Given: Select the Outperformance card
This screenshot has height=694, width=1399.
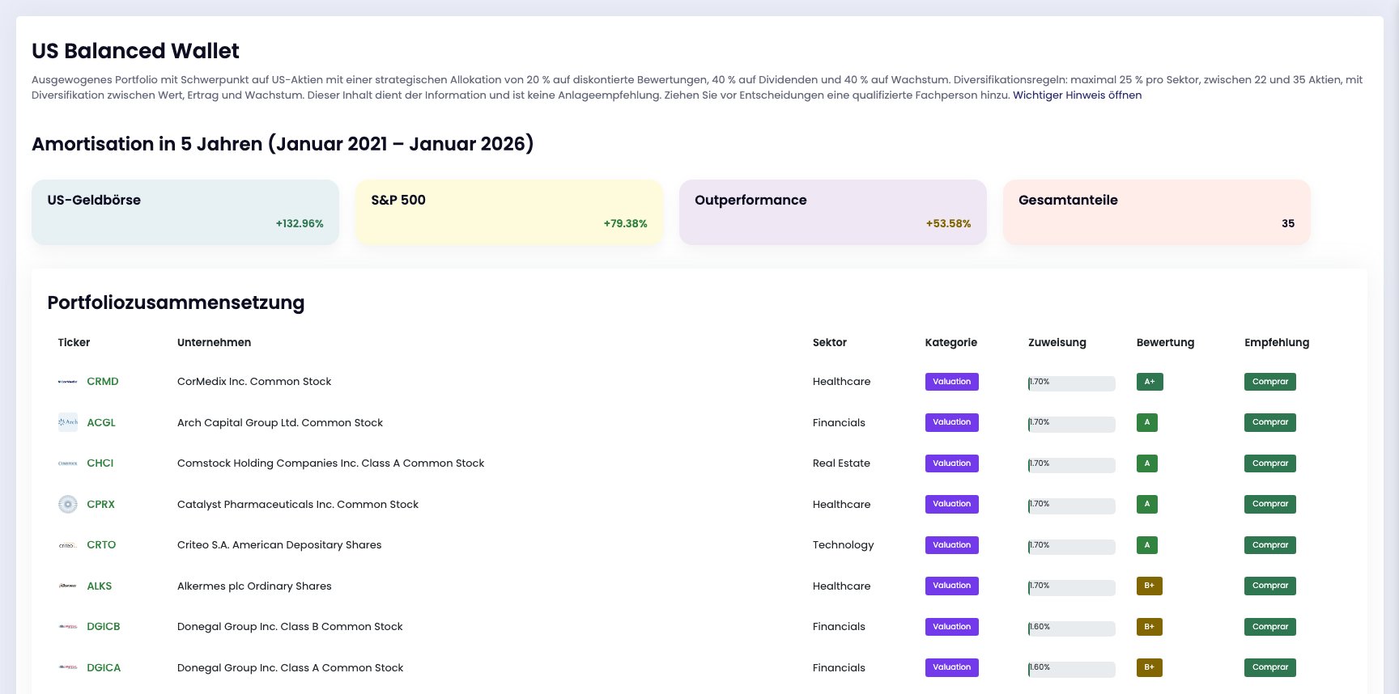Looking at the screenshot, I should [x=833, y=212].
